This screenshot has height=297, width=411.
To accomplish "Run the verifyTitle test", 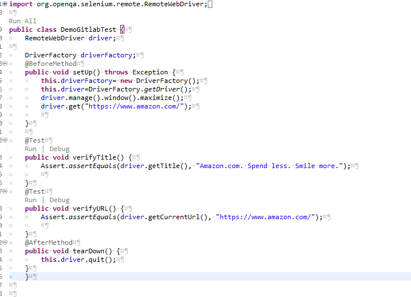I will pyautogui.click(x=31, y=149).
